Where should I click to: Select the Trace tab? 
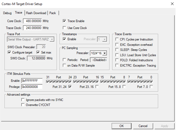point(19,13)
